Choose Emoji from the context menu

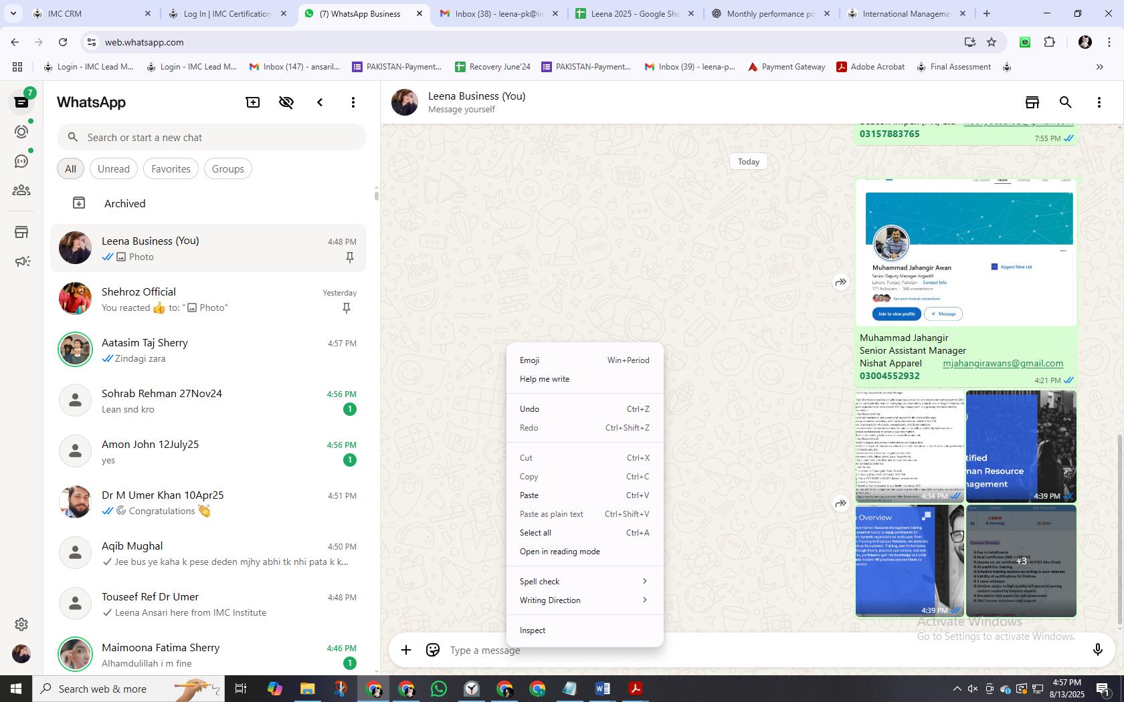(585, 360)
